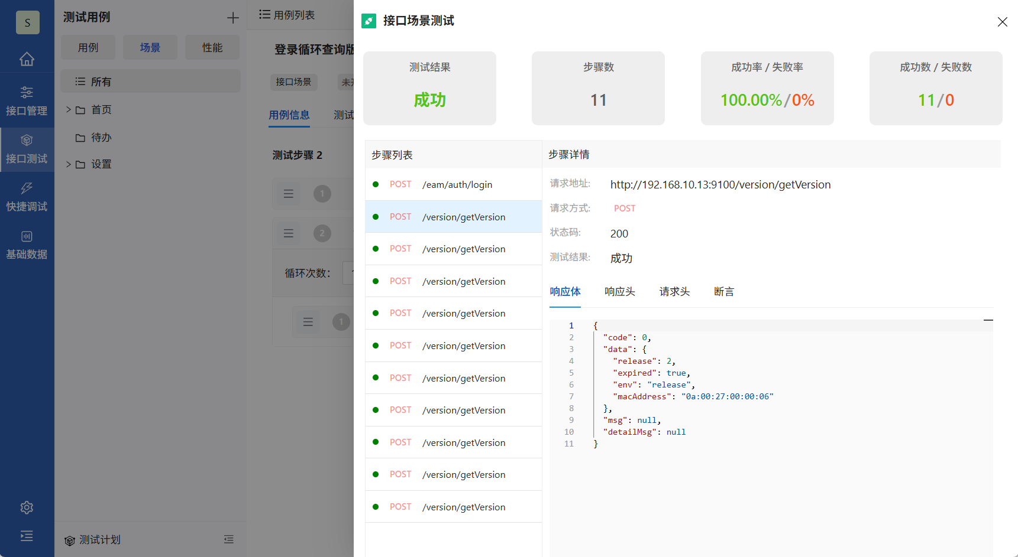The image size is (1018, 557).
Task: Expand the 设置 folder
Action: pyautogui.click(x=69, y=164)
